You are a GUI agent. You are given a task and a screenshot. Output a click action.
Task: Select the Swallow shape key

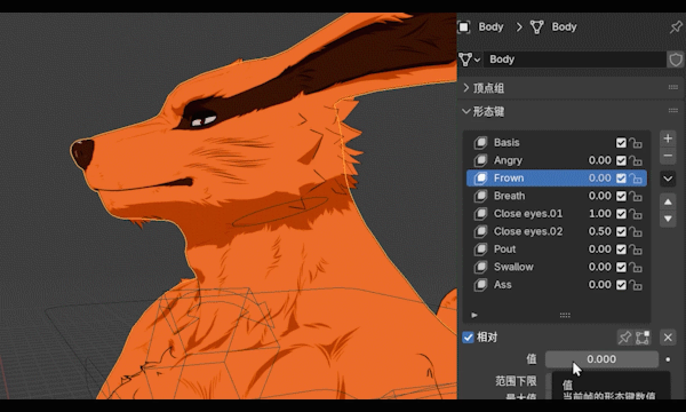click(556, 267)
